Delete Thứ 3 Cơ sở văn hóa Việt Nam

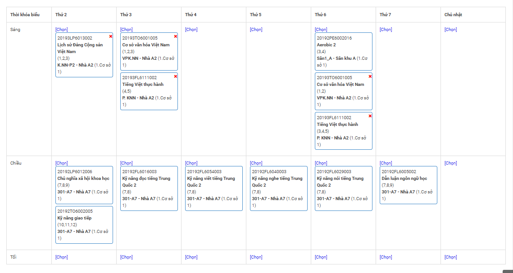(x=176, y=36)
